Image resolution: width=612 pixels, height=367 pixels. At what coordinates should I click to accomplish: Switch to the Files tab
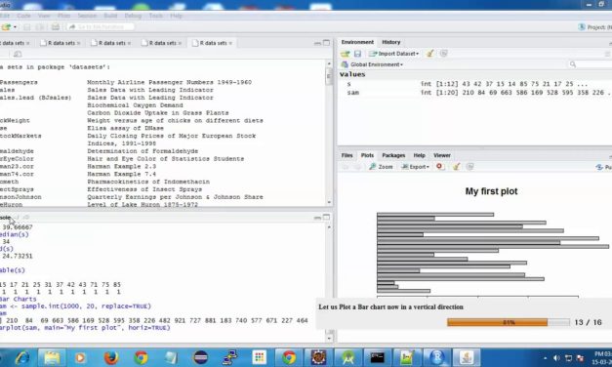pyautogui.click(x=347, y=155)
